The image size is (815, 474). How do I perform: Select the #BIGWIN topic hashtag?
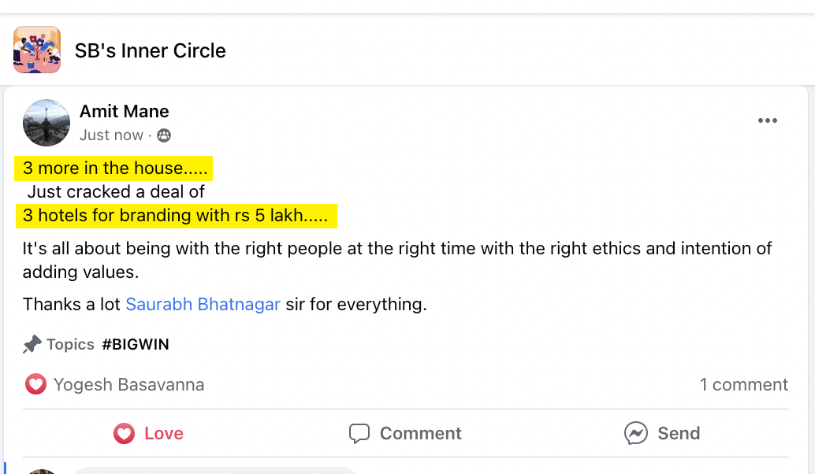click(135, 344)
